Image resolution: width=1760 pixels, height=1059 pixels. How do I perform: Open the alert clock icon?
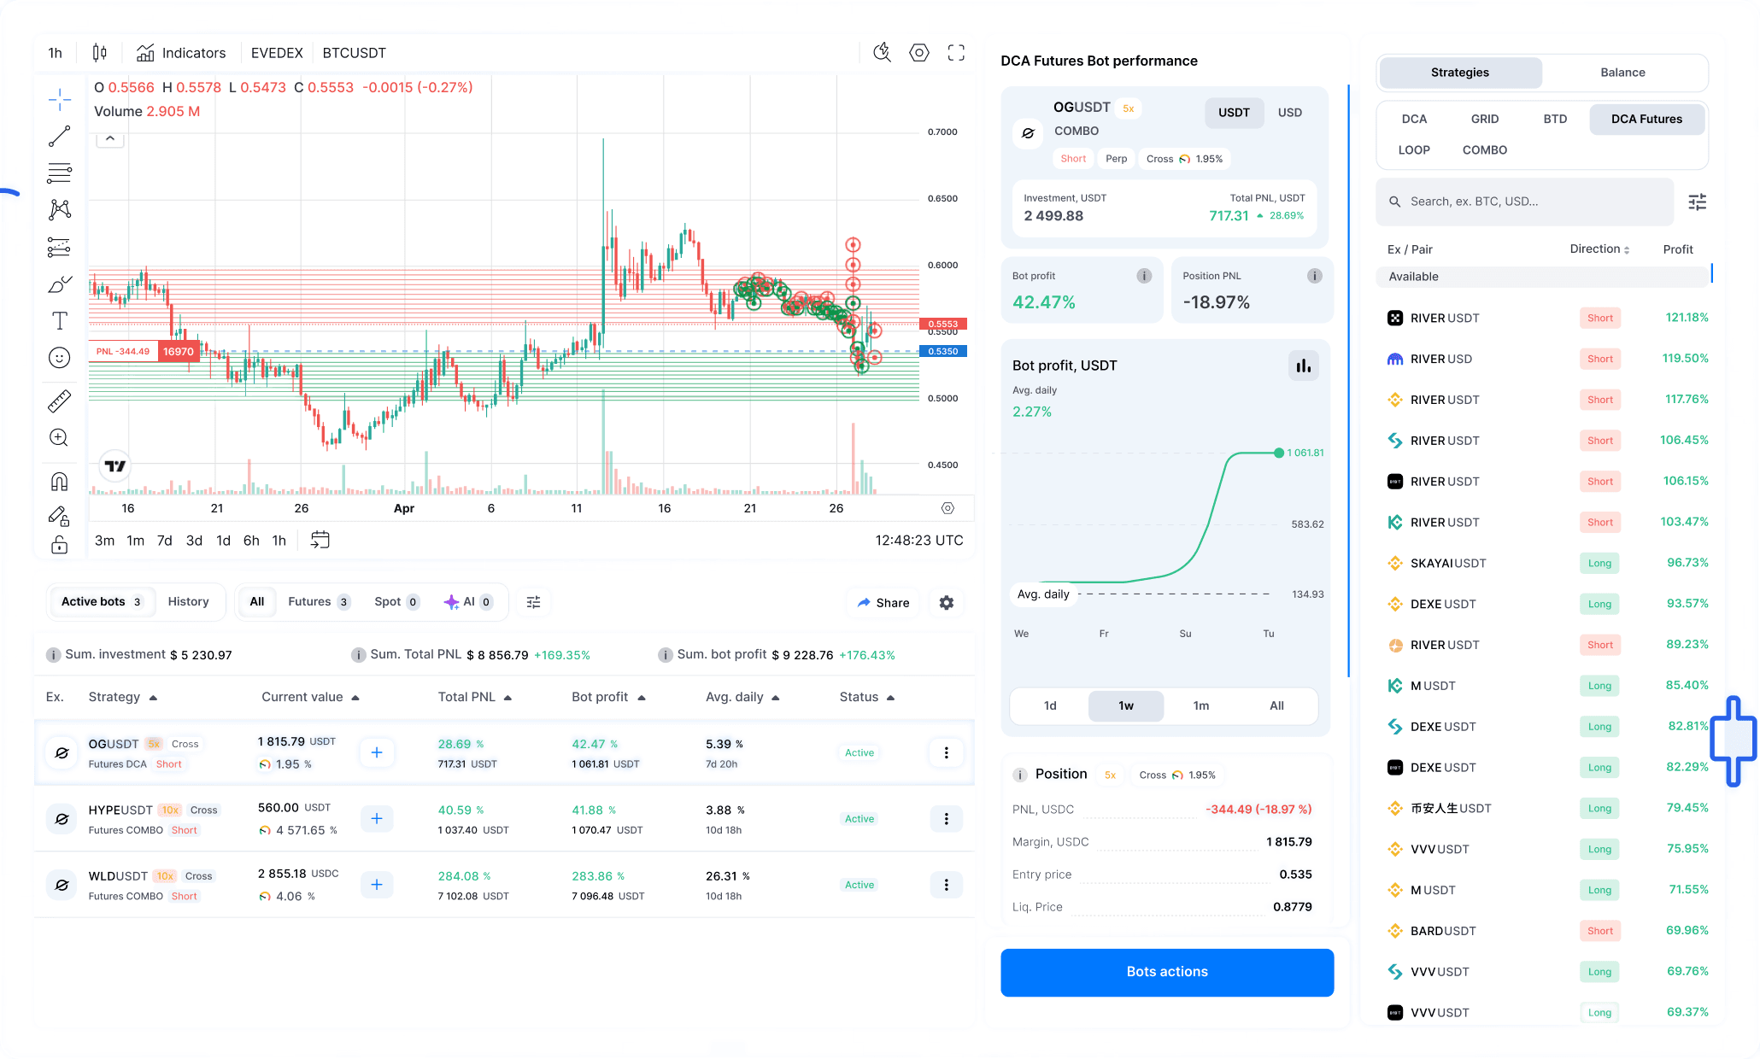coord(883,53)
